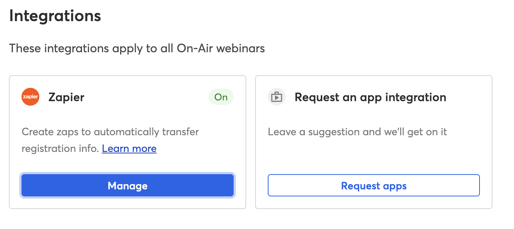
Task: Click the Request an app integration heading
Action: click(370, 97)
